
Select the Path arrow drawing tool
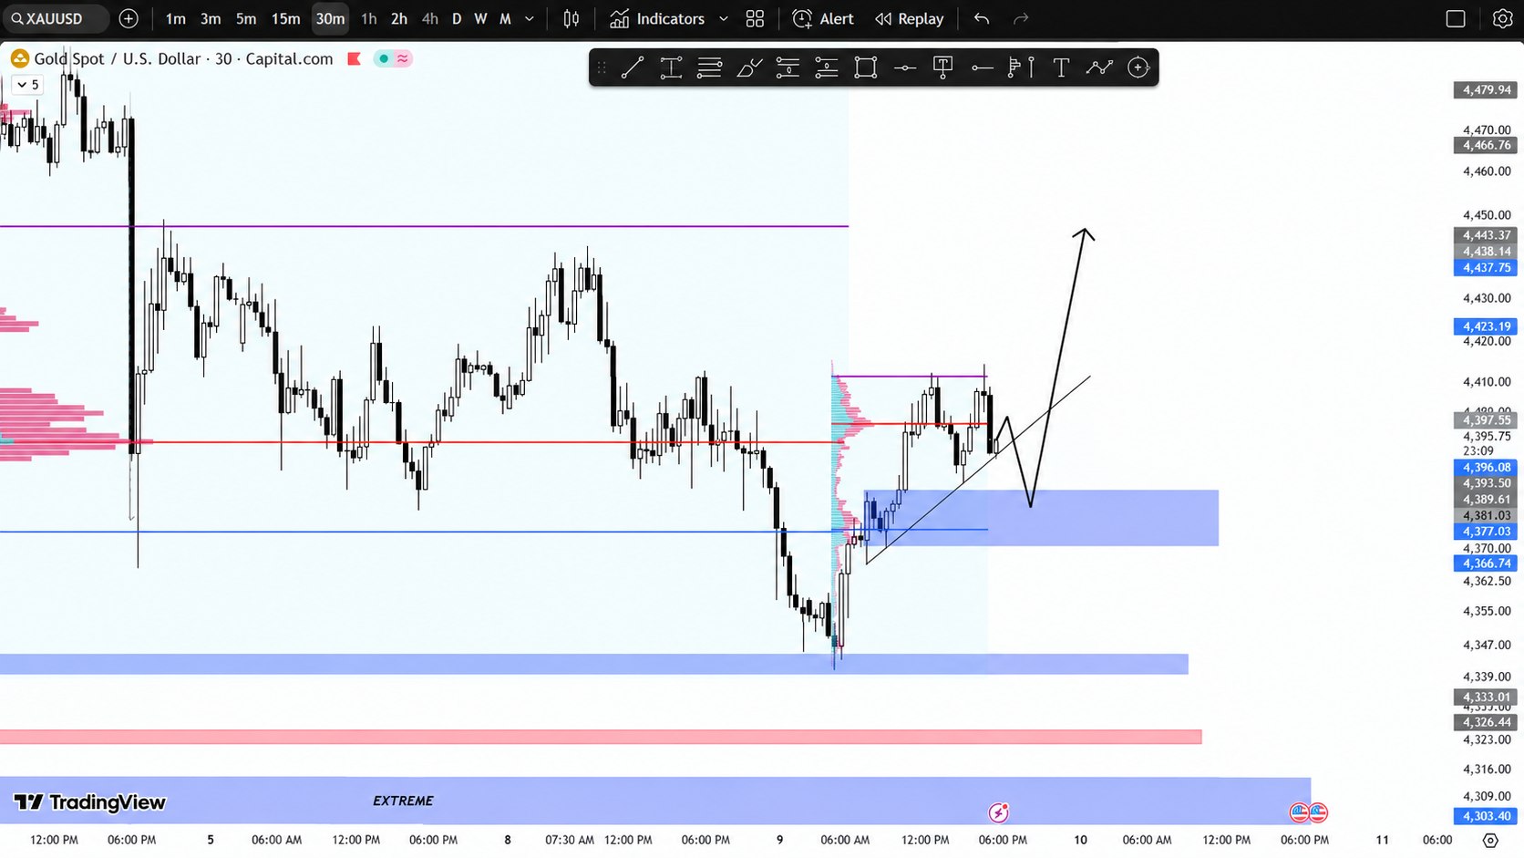click(1100, 67)
